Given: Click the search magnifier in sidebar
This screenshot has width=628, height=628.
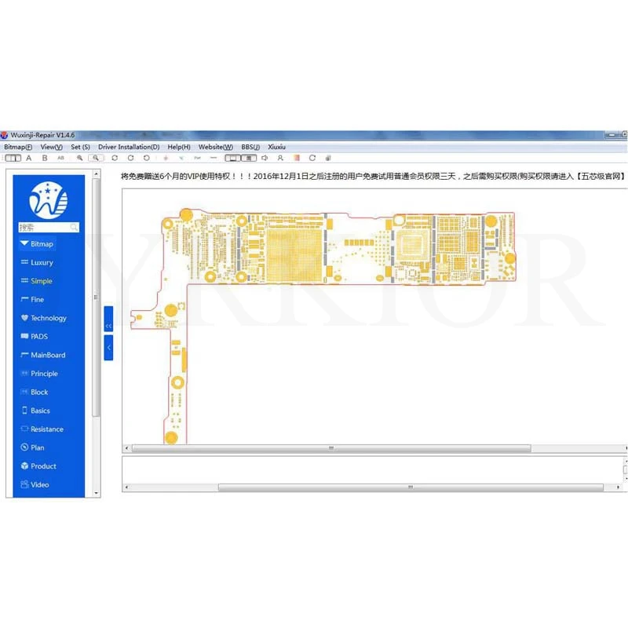Looking at the screenshot, I should click(x=74, y=228).
